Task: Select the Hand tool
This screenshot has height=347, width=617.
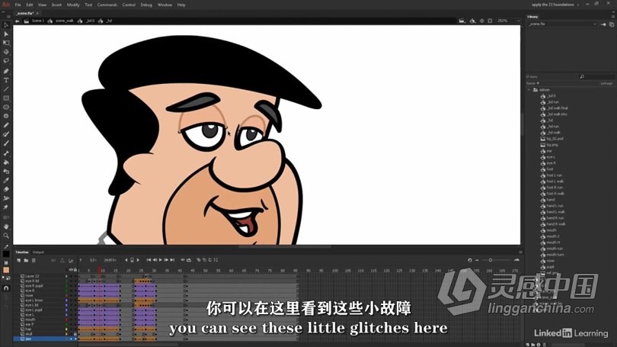Action: click(x=6, y=227)
